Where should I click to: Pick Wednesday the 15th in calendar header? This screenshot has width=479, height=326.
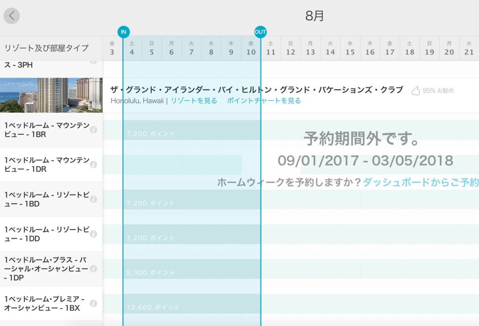pos(350,48)
